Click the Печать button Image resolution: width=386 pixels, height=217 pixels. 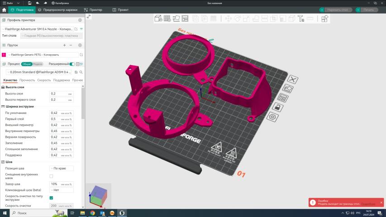click(x=368, y=10)
